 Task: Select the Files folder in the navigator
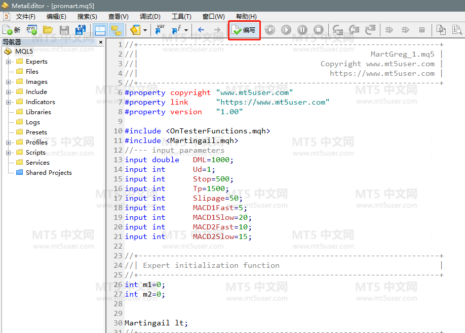(32, 72)
